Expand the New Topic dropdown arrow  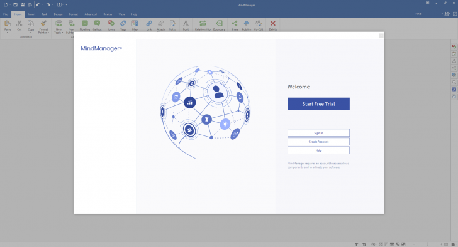[x=62, y=33]
